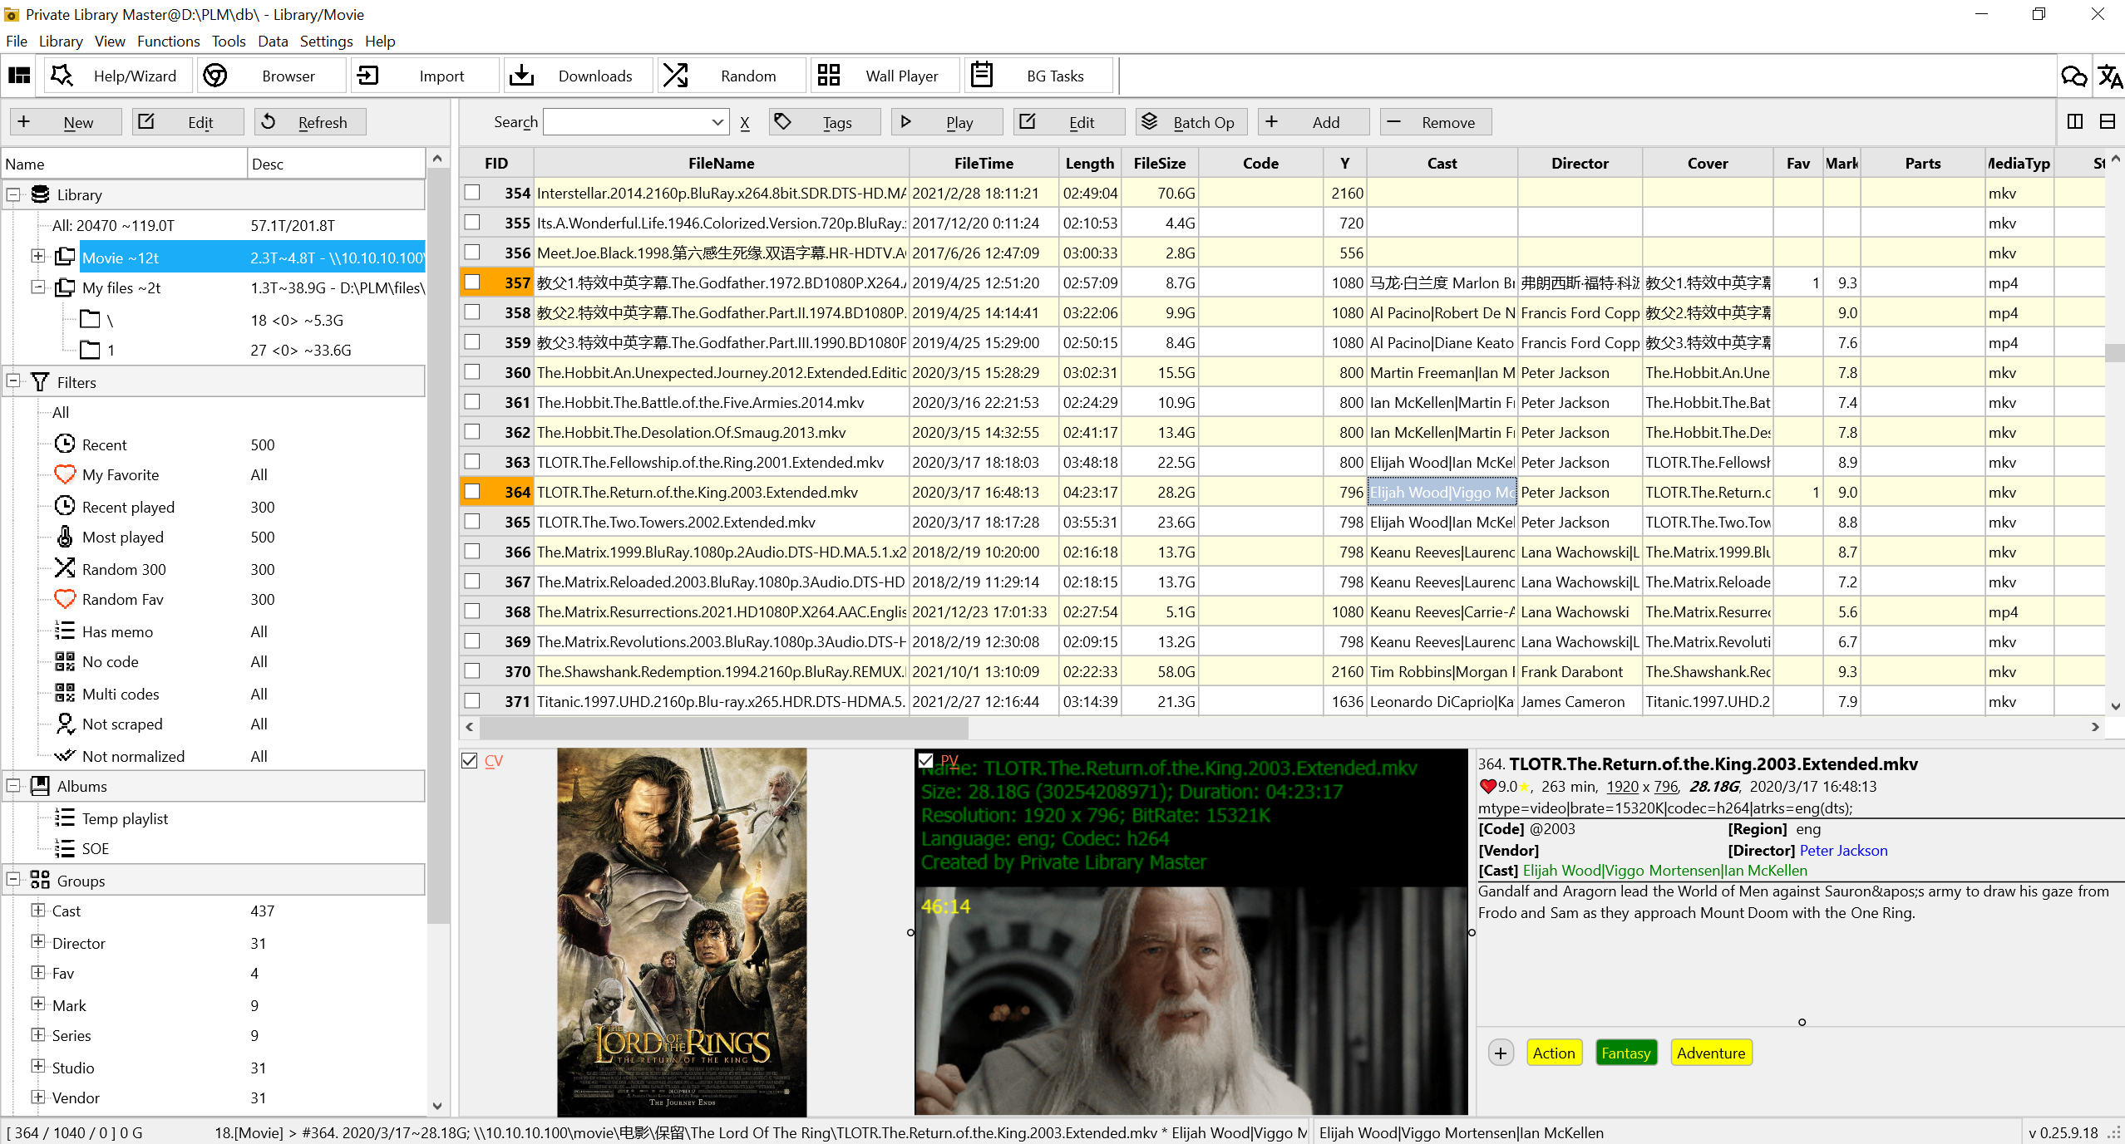This screenshot has height=1144, width=2125.
Task: Toggle the PV preview checkbox
Action: pyautogui.click(x=925, y=760)
